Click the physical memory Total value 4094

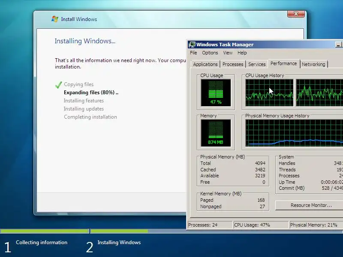pyautogui.click(x=260, y=163)
